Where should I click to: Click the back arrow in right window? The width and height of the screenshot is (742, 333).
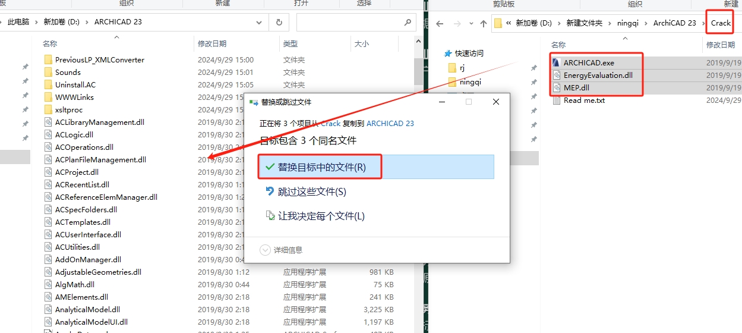[x=440, y=24]
